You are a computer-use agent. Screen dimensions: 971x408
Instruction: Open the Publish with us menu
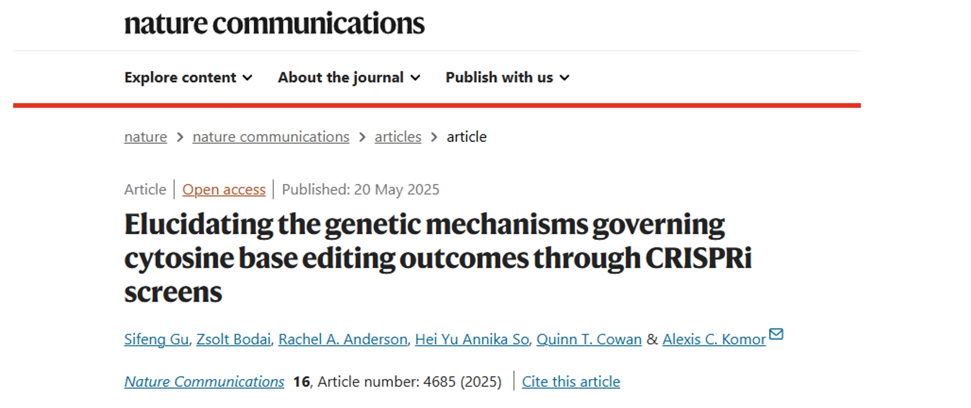tap(499, 78)
